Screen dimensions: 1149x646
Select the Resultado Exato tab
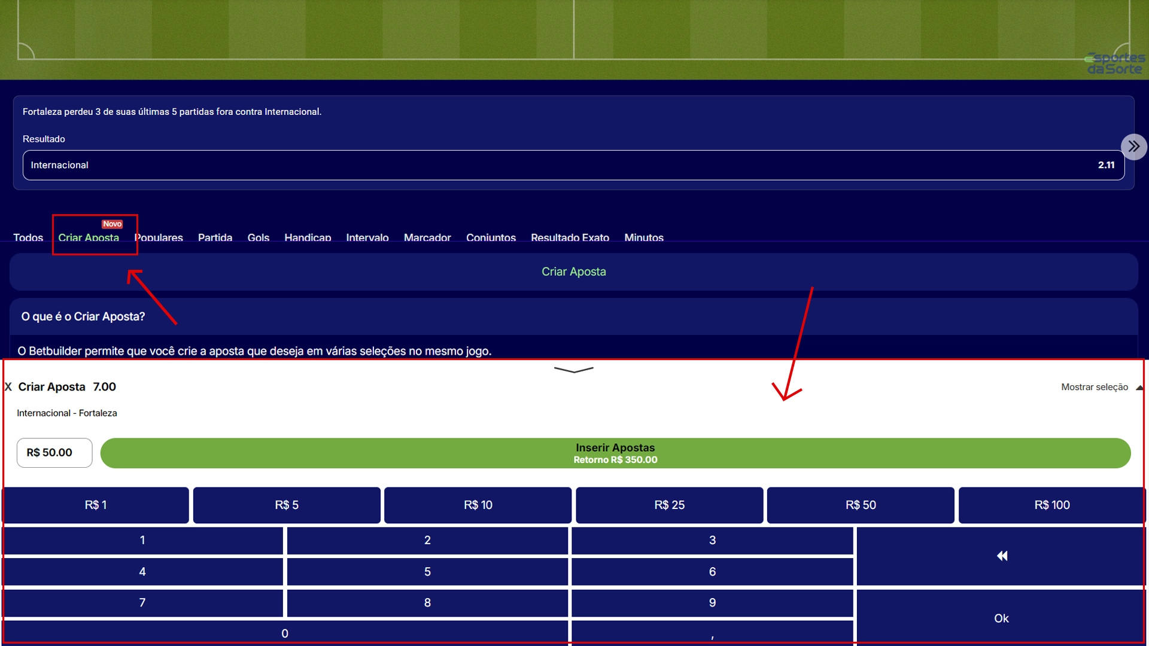570,237
